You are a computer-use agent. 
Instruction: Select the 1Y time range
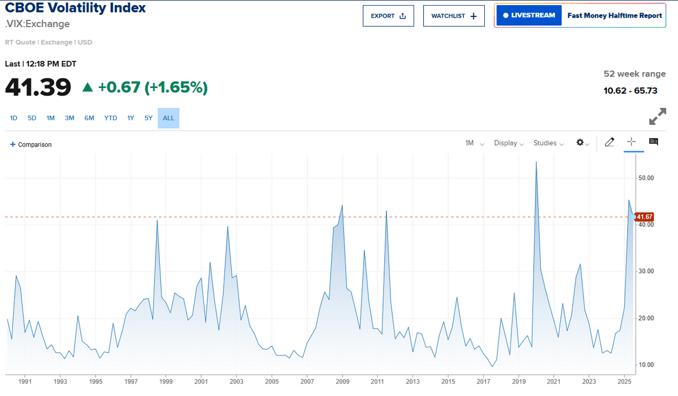point(131,118)
